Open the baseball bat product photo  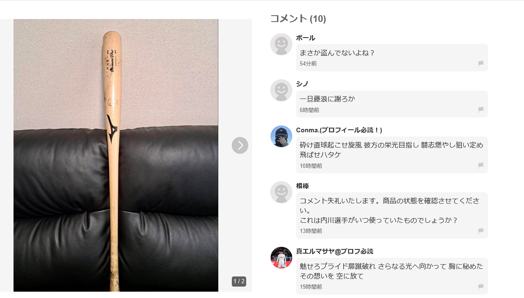tap(116, 155)
